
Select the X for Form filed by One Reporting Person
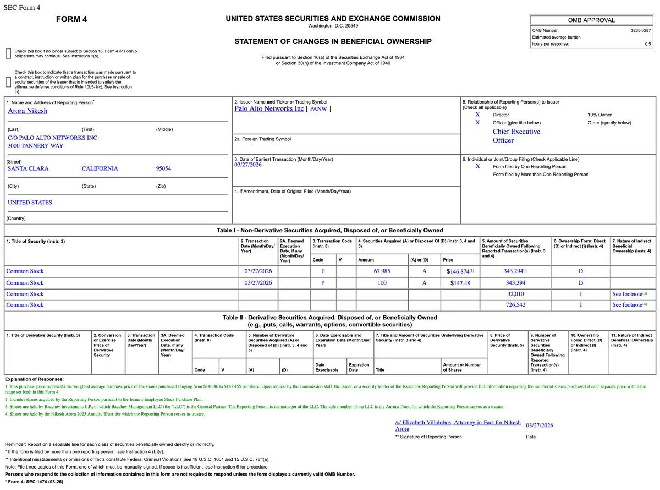tap(477, 166)
